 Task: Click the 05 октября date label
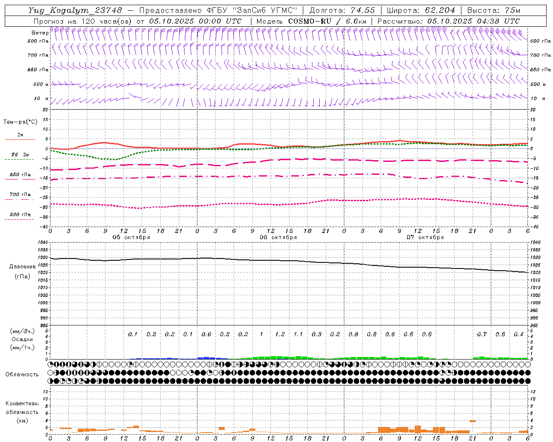(131, 237)
